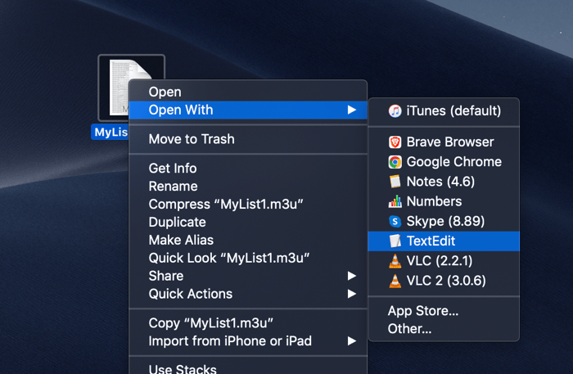This screenshot has height=374, width=573.
Task: Open App Store… from the submenu
Action: tap(423, 311)
